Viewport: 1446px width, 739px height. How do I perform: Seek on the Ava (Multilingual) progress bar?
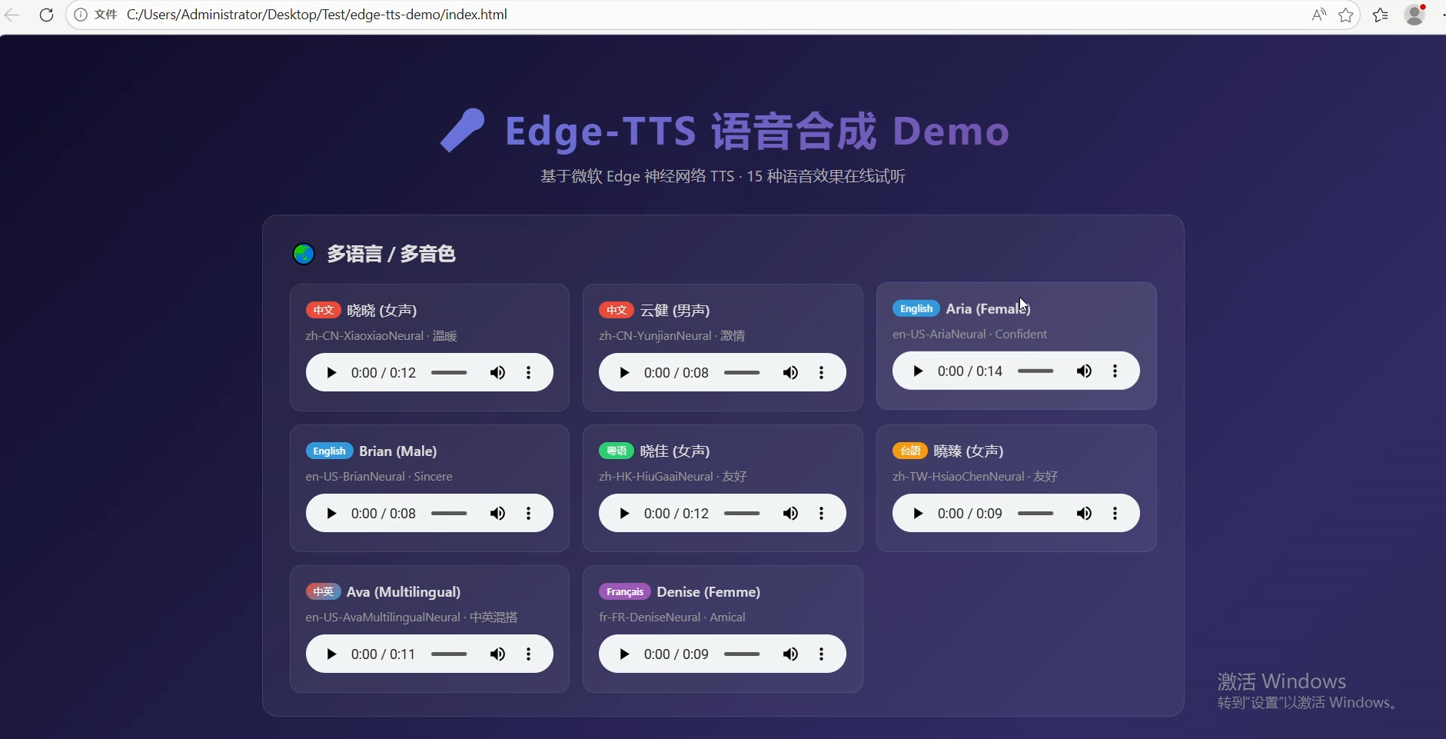point(449,654)
